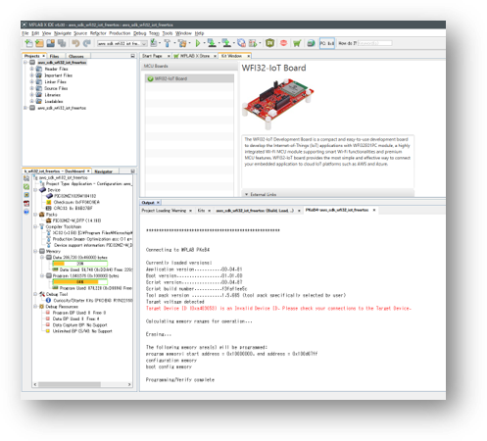Screen dimensions: 487x441
Task: Open the Window menu
Action: (x=183, y=33)
